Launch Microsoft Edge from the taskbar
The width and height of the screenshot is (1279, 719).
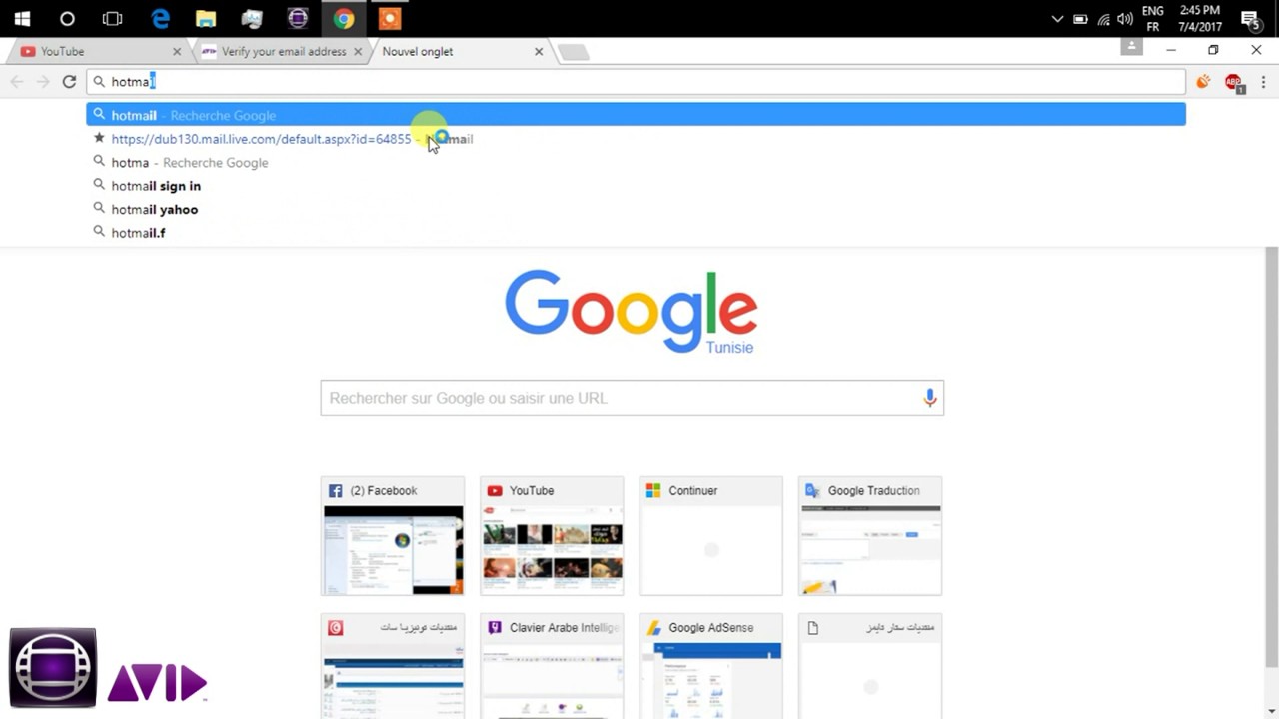[160, 18]
